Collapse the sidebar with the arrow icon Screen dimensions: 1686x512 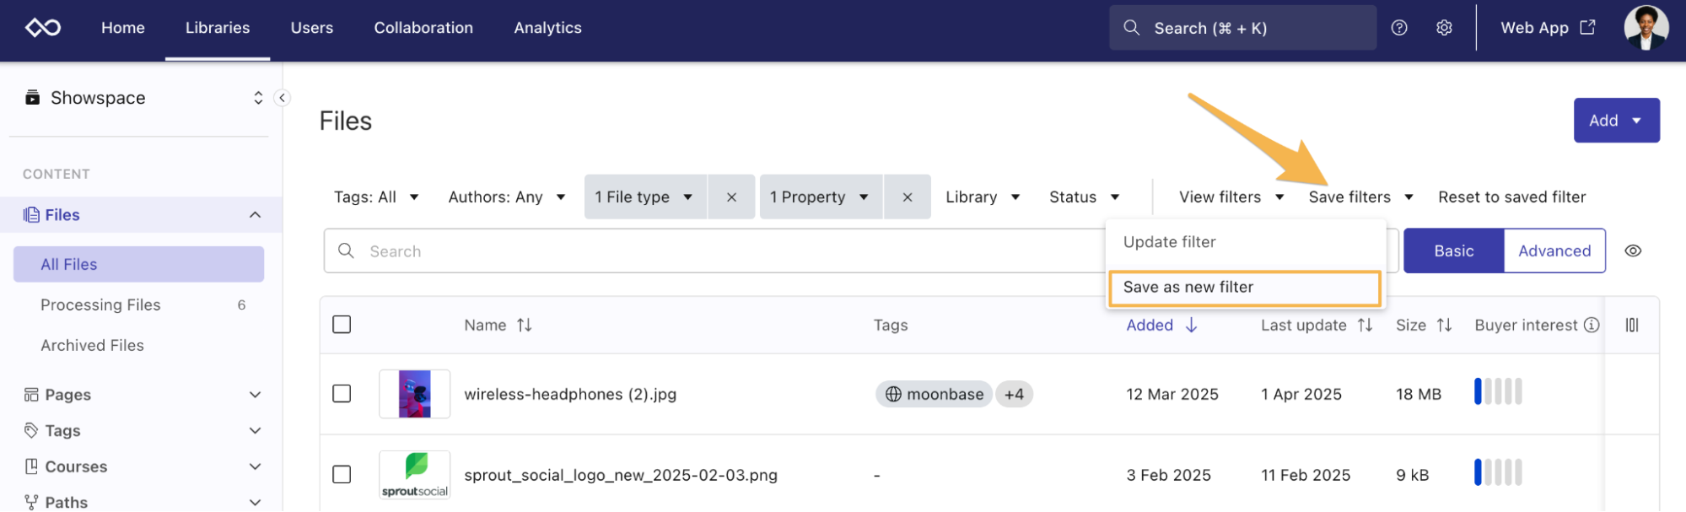point(283,98)
